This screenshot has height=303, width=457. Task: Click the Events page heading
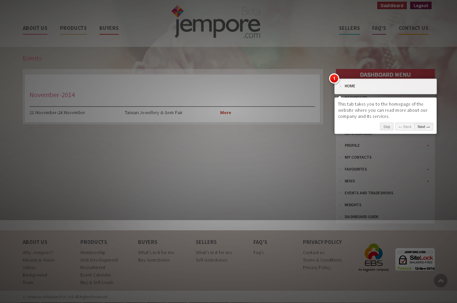click(x=32, y=58)
